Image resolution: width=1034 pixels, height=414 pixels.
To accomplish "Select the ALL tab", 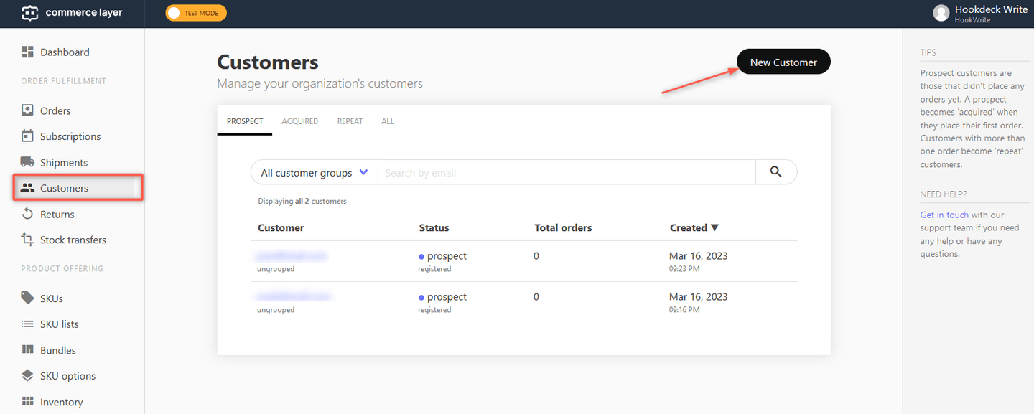I will [387, 121].
